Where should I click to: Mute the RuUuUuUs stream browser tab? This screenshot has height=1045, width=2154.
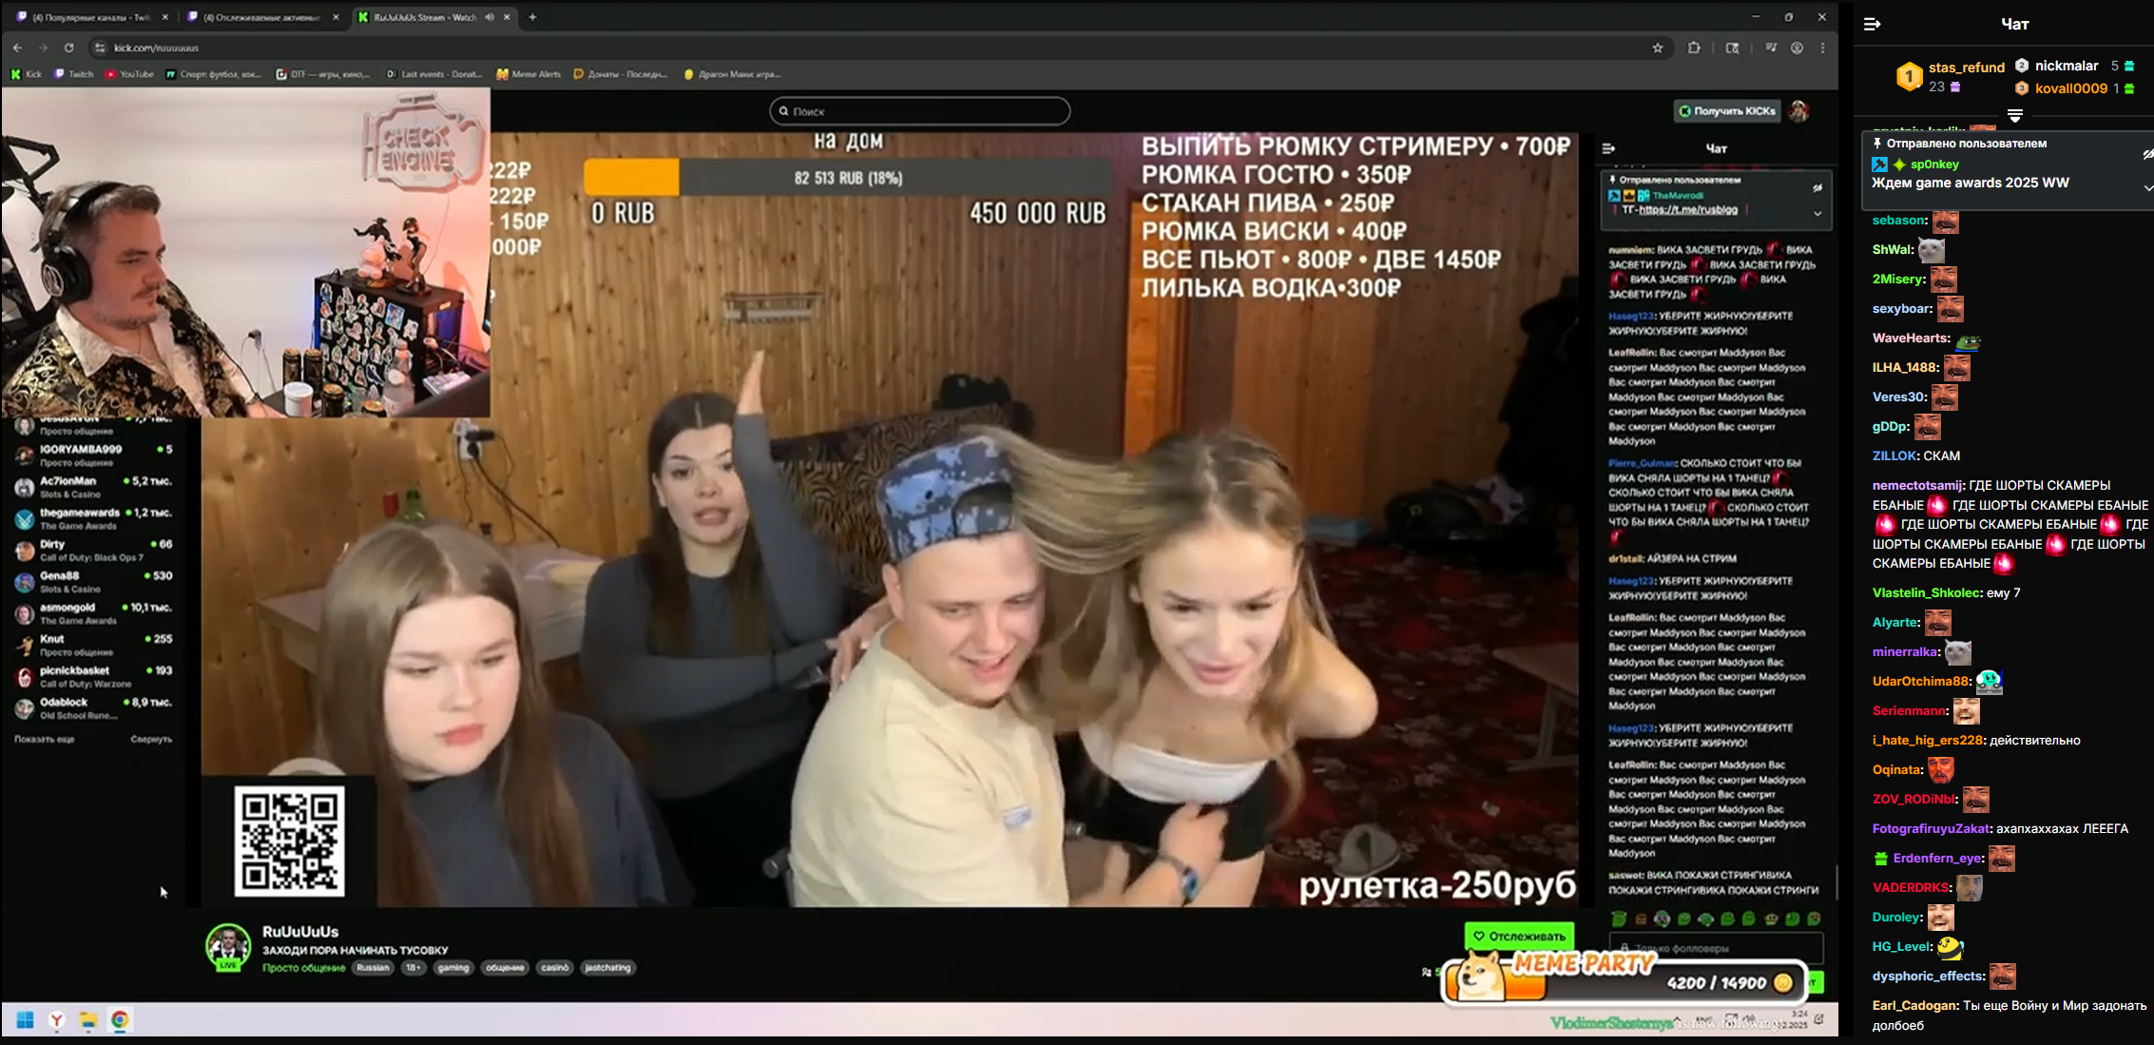[490, 17]
